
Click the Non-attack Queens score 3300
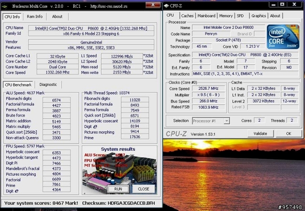coord(56,137)
